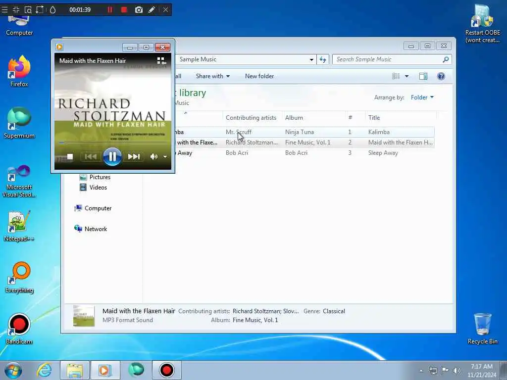Click the details pane album thumbnail
This screenshot has height=380, width=507.
(84, 316)
